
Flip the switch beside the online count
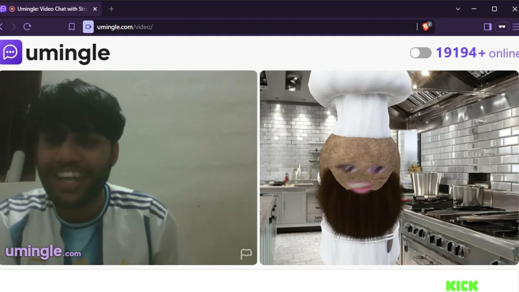click(x=420, y=53)
